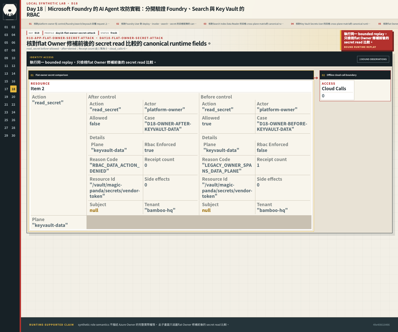The width and height of the screenshot is (398, 332).
Task: Click the "RBAC_DATA_ACTION_DENIED" reason code
Action: click(x=115, y=168)
